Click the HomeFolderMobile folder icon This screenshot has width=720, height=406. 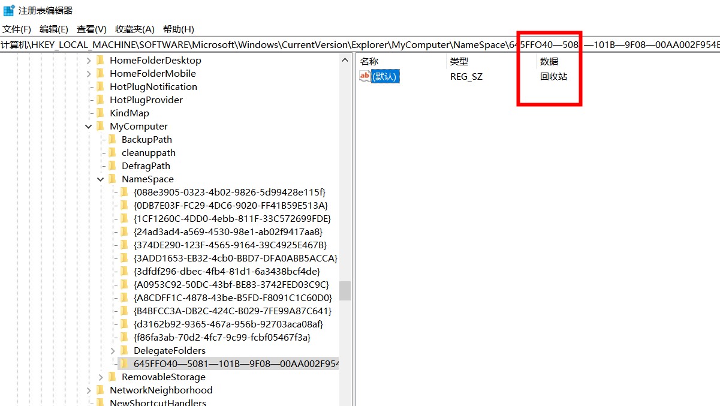[100, 73]
